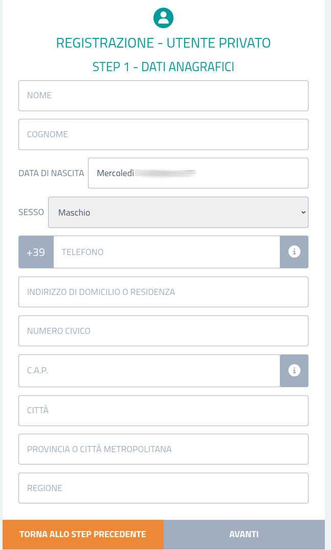Click Indirizzo di Domicilio o Residenza field
Image resolution: width=331 pixels, height=550 pixels.
(164, 292)
